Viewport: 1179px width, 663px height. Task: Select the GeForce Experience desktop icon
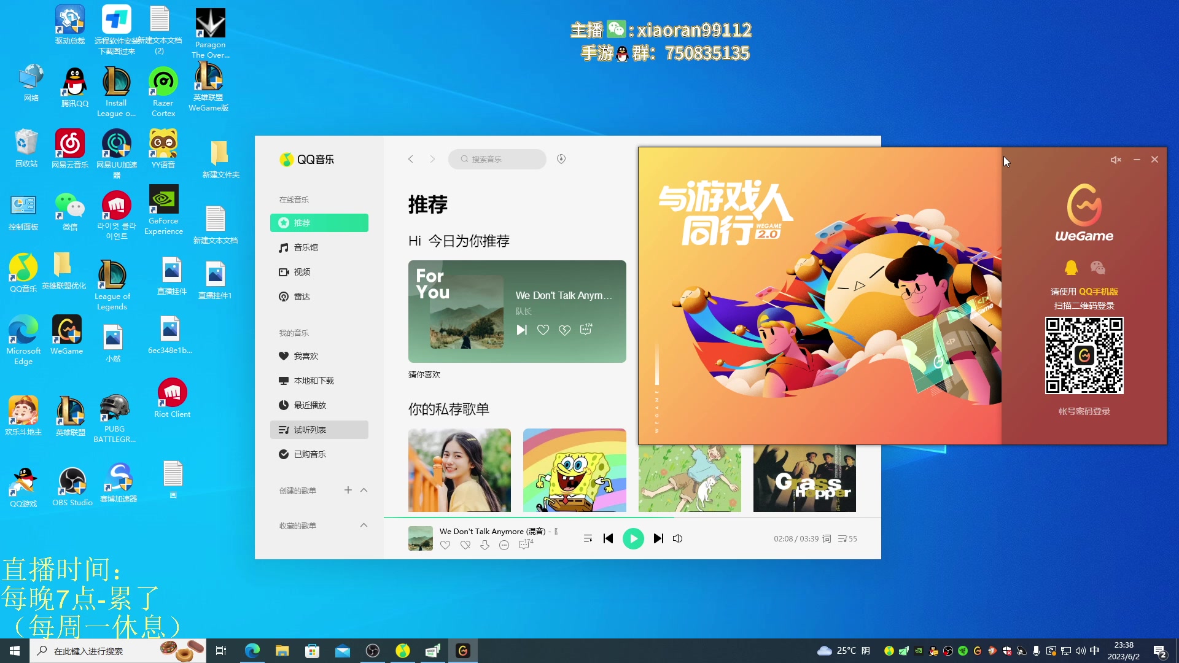click(163, 210)
